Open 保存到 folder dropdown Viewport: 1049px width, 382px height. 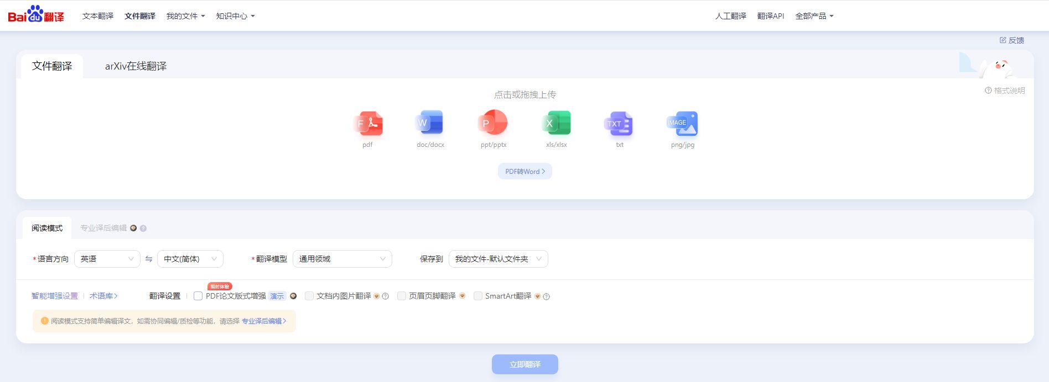tap(498, 259)
